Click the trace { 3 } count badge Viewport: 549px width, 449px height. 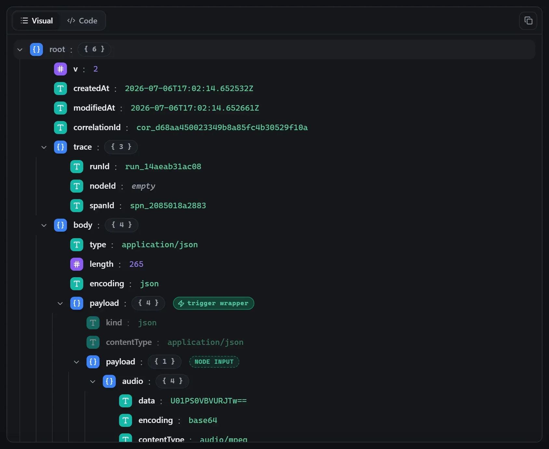pyautogui.click(x=121, y=147)
